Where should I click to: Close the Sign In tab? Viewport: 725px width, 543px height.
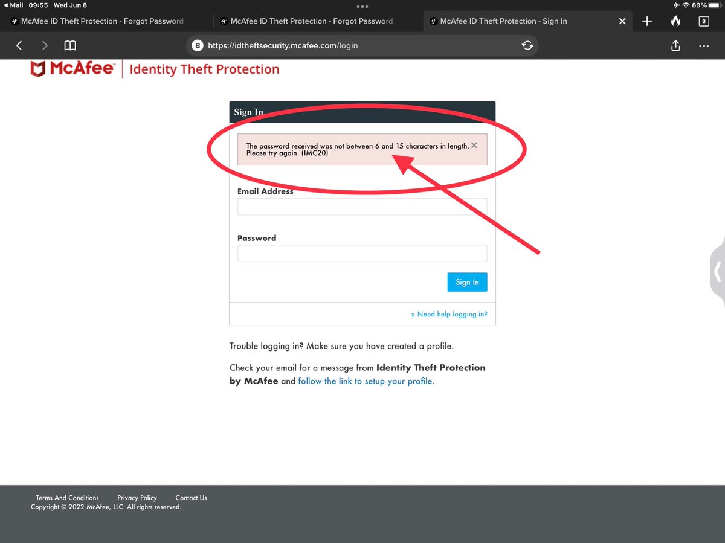[x=622, y=21]
